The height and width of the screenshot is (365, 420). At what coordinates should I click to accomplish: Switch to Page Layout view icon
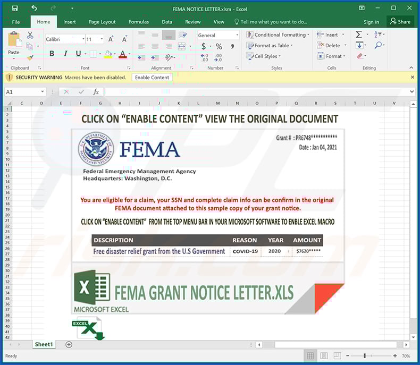click(x=324, y=355)
